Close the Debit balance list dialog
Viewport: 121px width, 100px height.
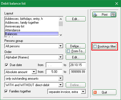pyautogui.click(x=117, y=4)
